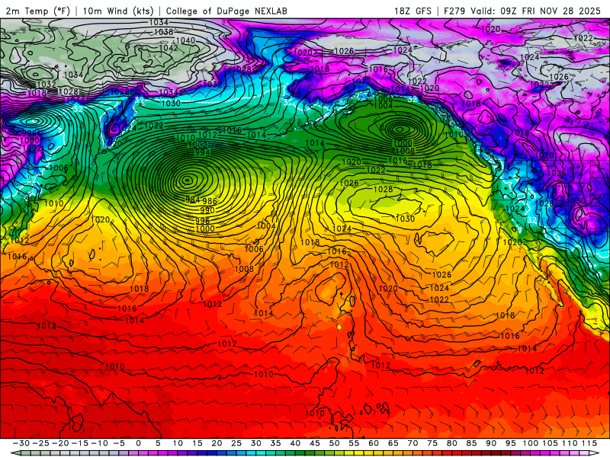Image resolution: width=610 pixels, height=457 pixels.
Task: Click the "18Z GFS" model run label
Action: [x=413, y=11]
